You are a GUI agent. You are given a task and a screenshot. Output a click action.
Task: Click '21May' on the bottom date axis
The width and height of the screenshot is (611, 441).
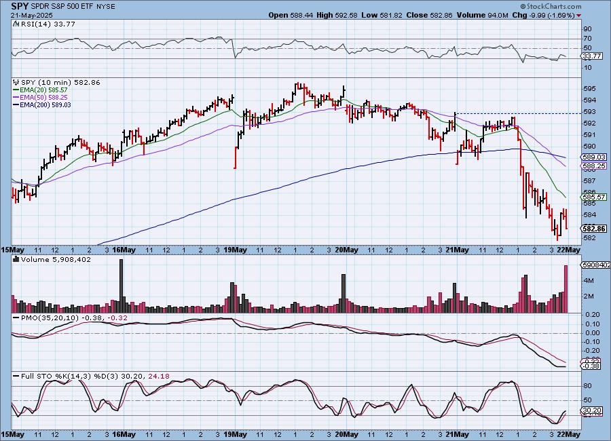click(457, 434)
